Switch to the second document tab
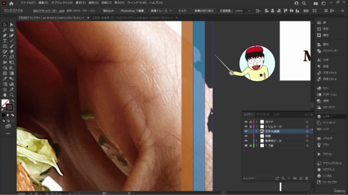 click(x=133, y=18)
